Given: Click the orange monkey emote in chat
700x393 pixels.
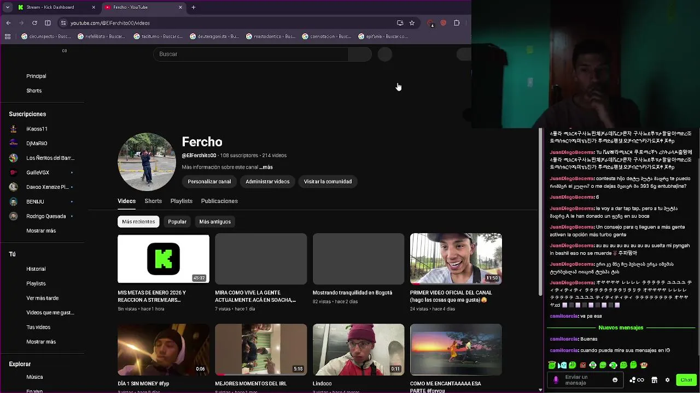Looking at the screenshot, I should point(644,365).
